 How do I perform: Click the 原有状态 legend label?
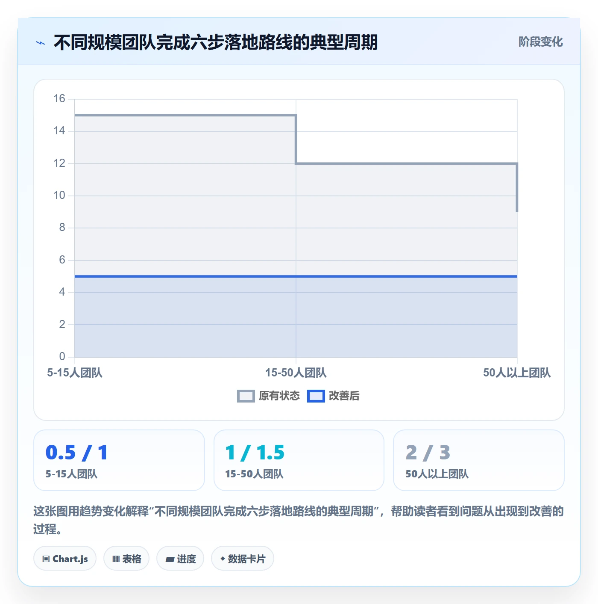pyautogui.click(x=279, y=396)
